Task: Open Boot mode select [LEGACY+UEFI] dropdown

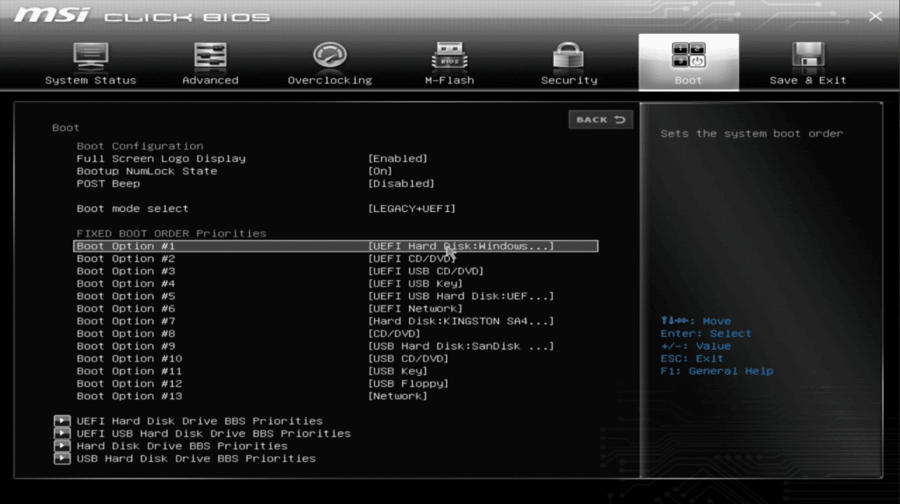Action: coord(412,208)
